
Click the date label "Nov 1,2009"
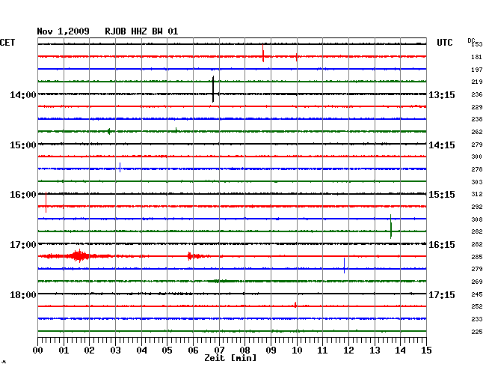[x=64, y=31]
